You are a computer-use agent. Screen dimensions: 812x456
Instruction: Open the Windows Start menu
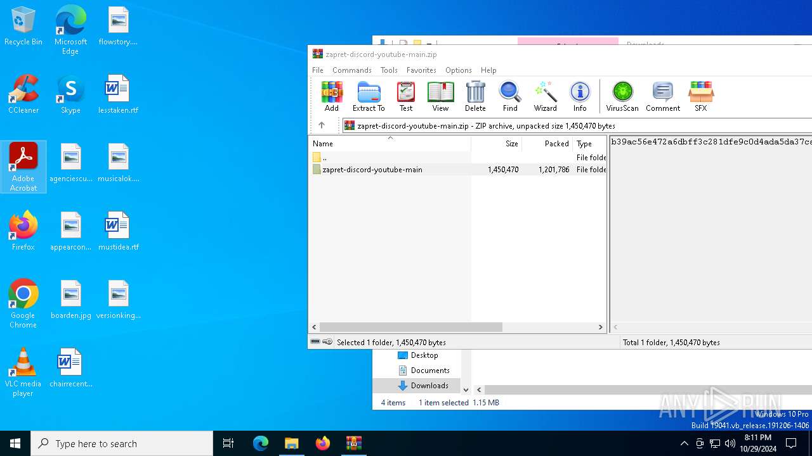15,443
